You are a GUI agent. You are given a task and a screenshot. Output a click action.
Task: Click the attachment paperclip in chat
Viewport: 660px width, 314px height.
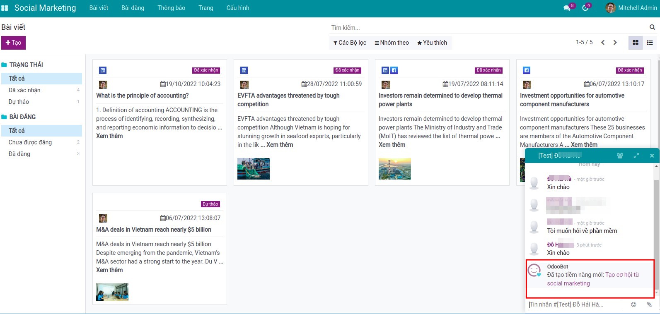(x=649, y=304)
